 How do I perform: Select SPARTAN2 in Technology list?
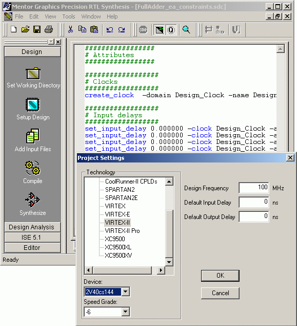(x=120, y=190)
